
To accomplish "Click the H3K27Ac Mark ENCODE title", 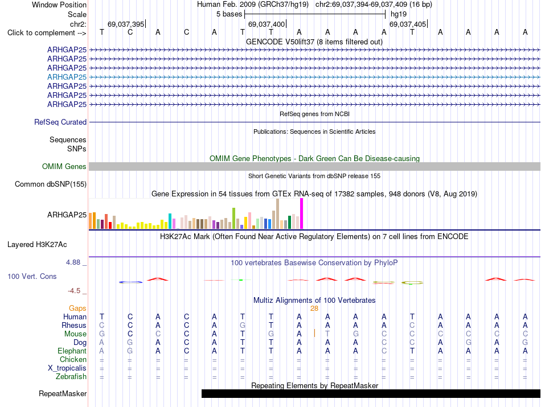I will [x=314, y=237].
